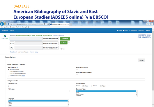Open Choose Databases link
The image size is (154, 107).
[x=58, y=36]
